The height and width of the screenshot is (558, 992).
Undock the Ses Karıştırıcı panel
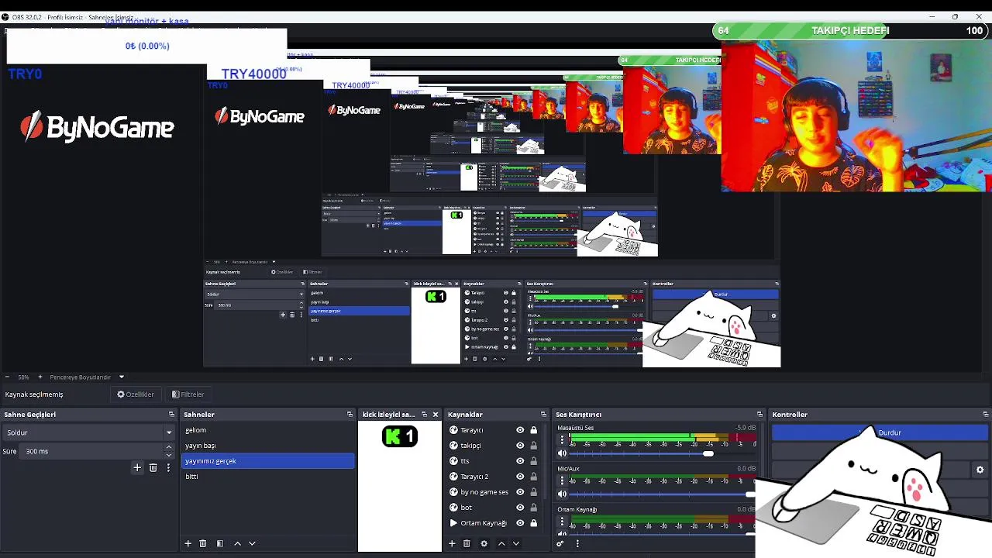pos(759,415)
